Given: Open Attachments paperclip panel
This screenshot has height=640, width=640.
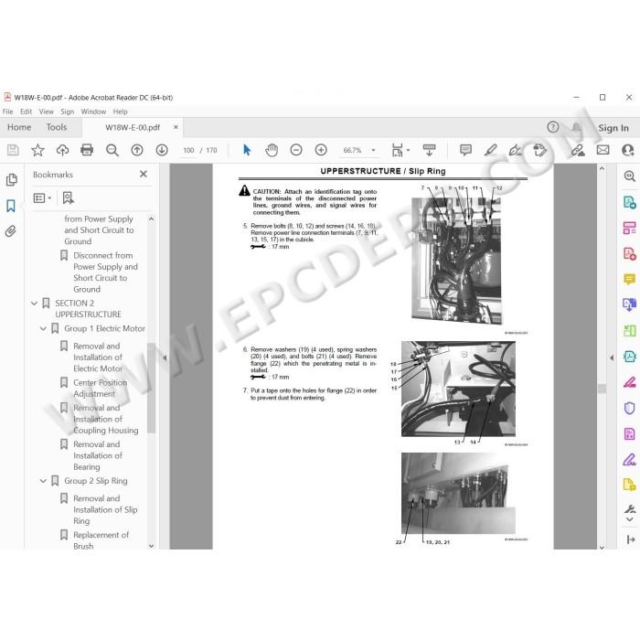Looking at the screenshot, I should [x=11, y=231].
